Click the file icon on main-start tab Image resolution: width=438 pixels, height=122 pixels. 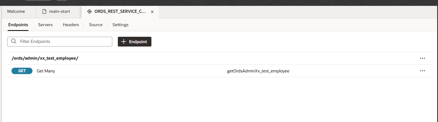44,12
